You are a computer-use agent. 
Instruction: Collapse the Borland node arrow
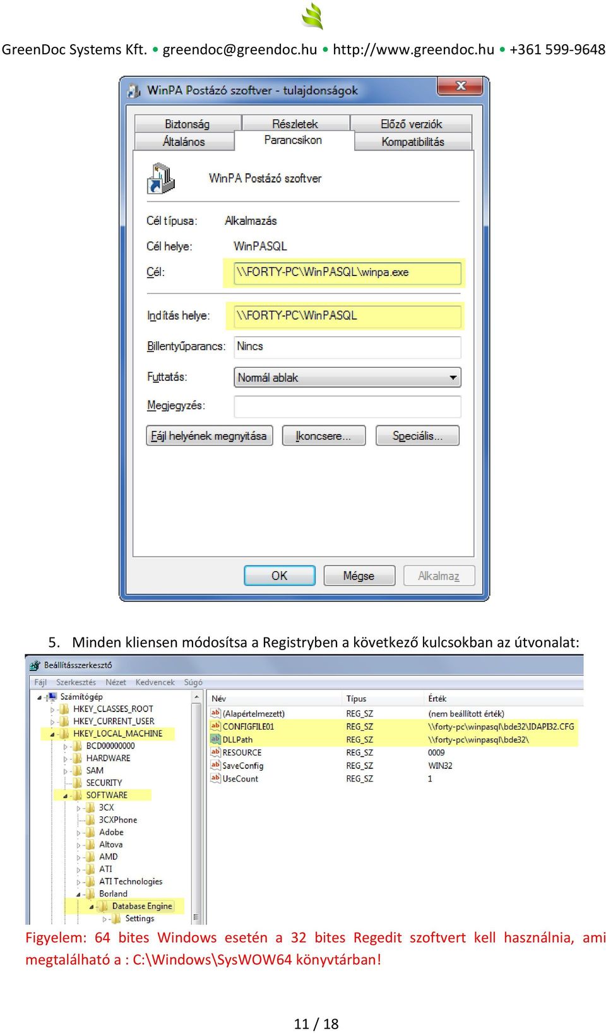point(78,894)
